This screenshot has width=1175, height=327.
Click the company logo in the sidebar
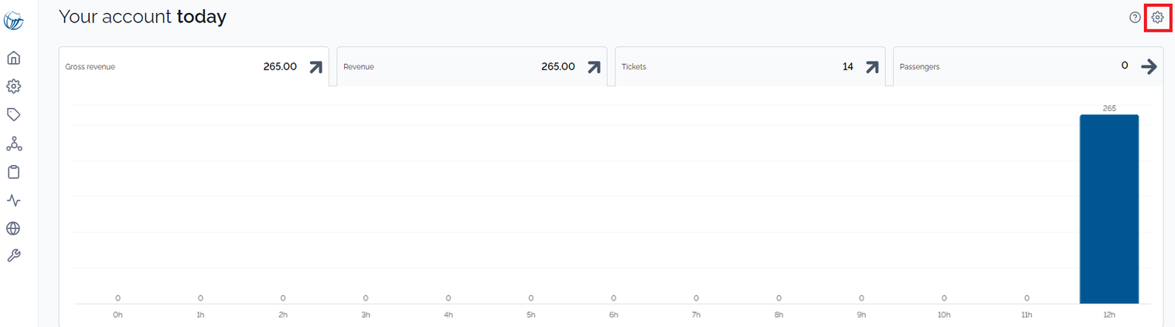click(13, 21)
